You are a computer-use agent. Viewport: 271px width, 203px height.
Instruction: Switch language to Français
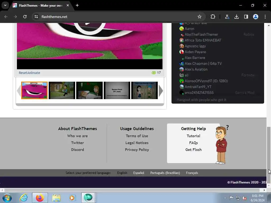point(192,173)
